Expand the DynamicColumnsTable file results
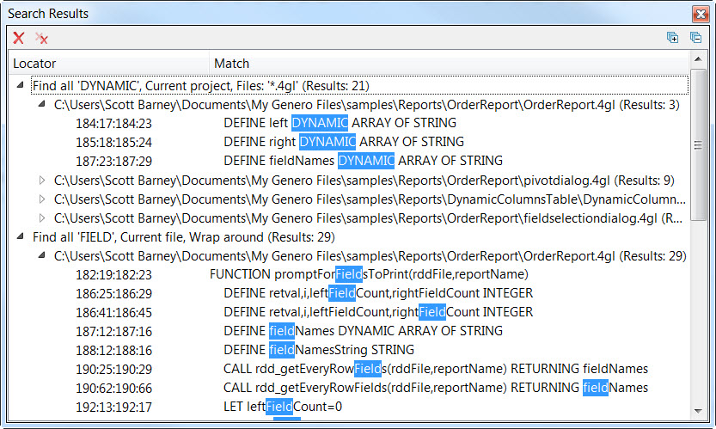The width and height of the screenshot is (716, 429). tap(41, 199)
